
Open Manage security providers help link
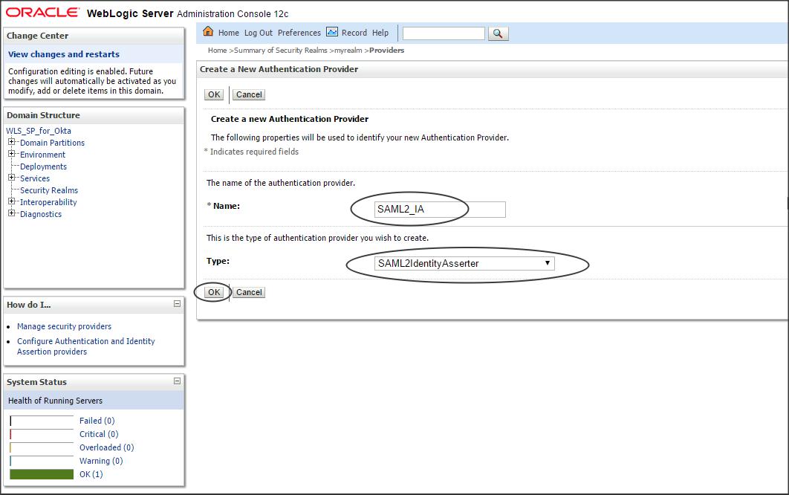click(x=64, y=326)
